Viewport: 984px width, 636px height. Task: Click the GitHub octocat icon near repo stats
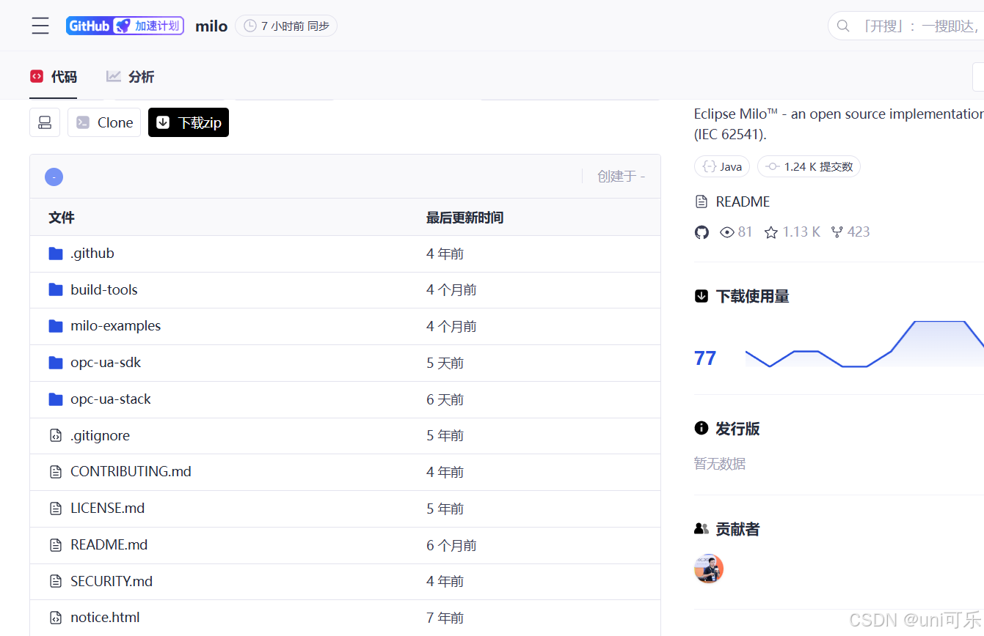(701, 232)
